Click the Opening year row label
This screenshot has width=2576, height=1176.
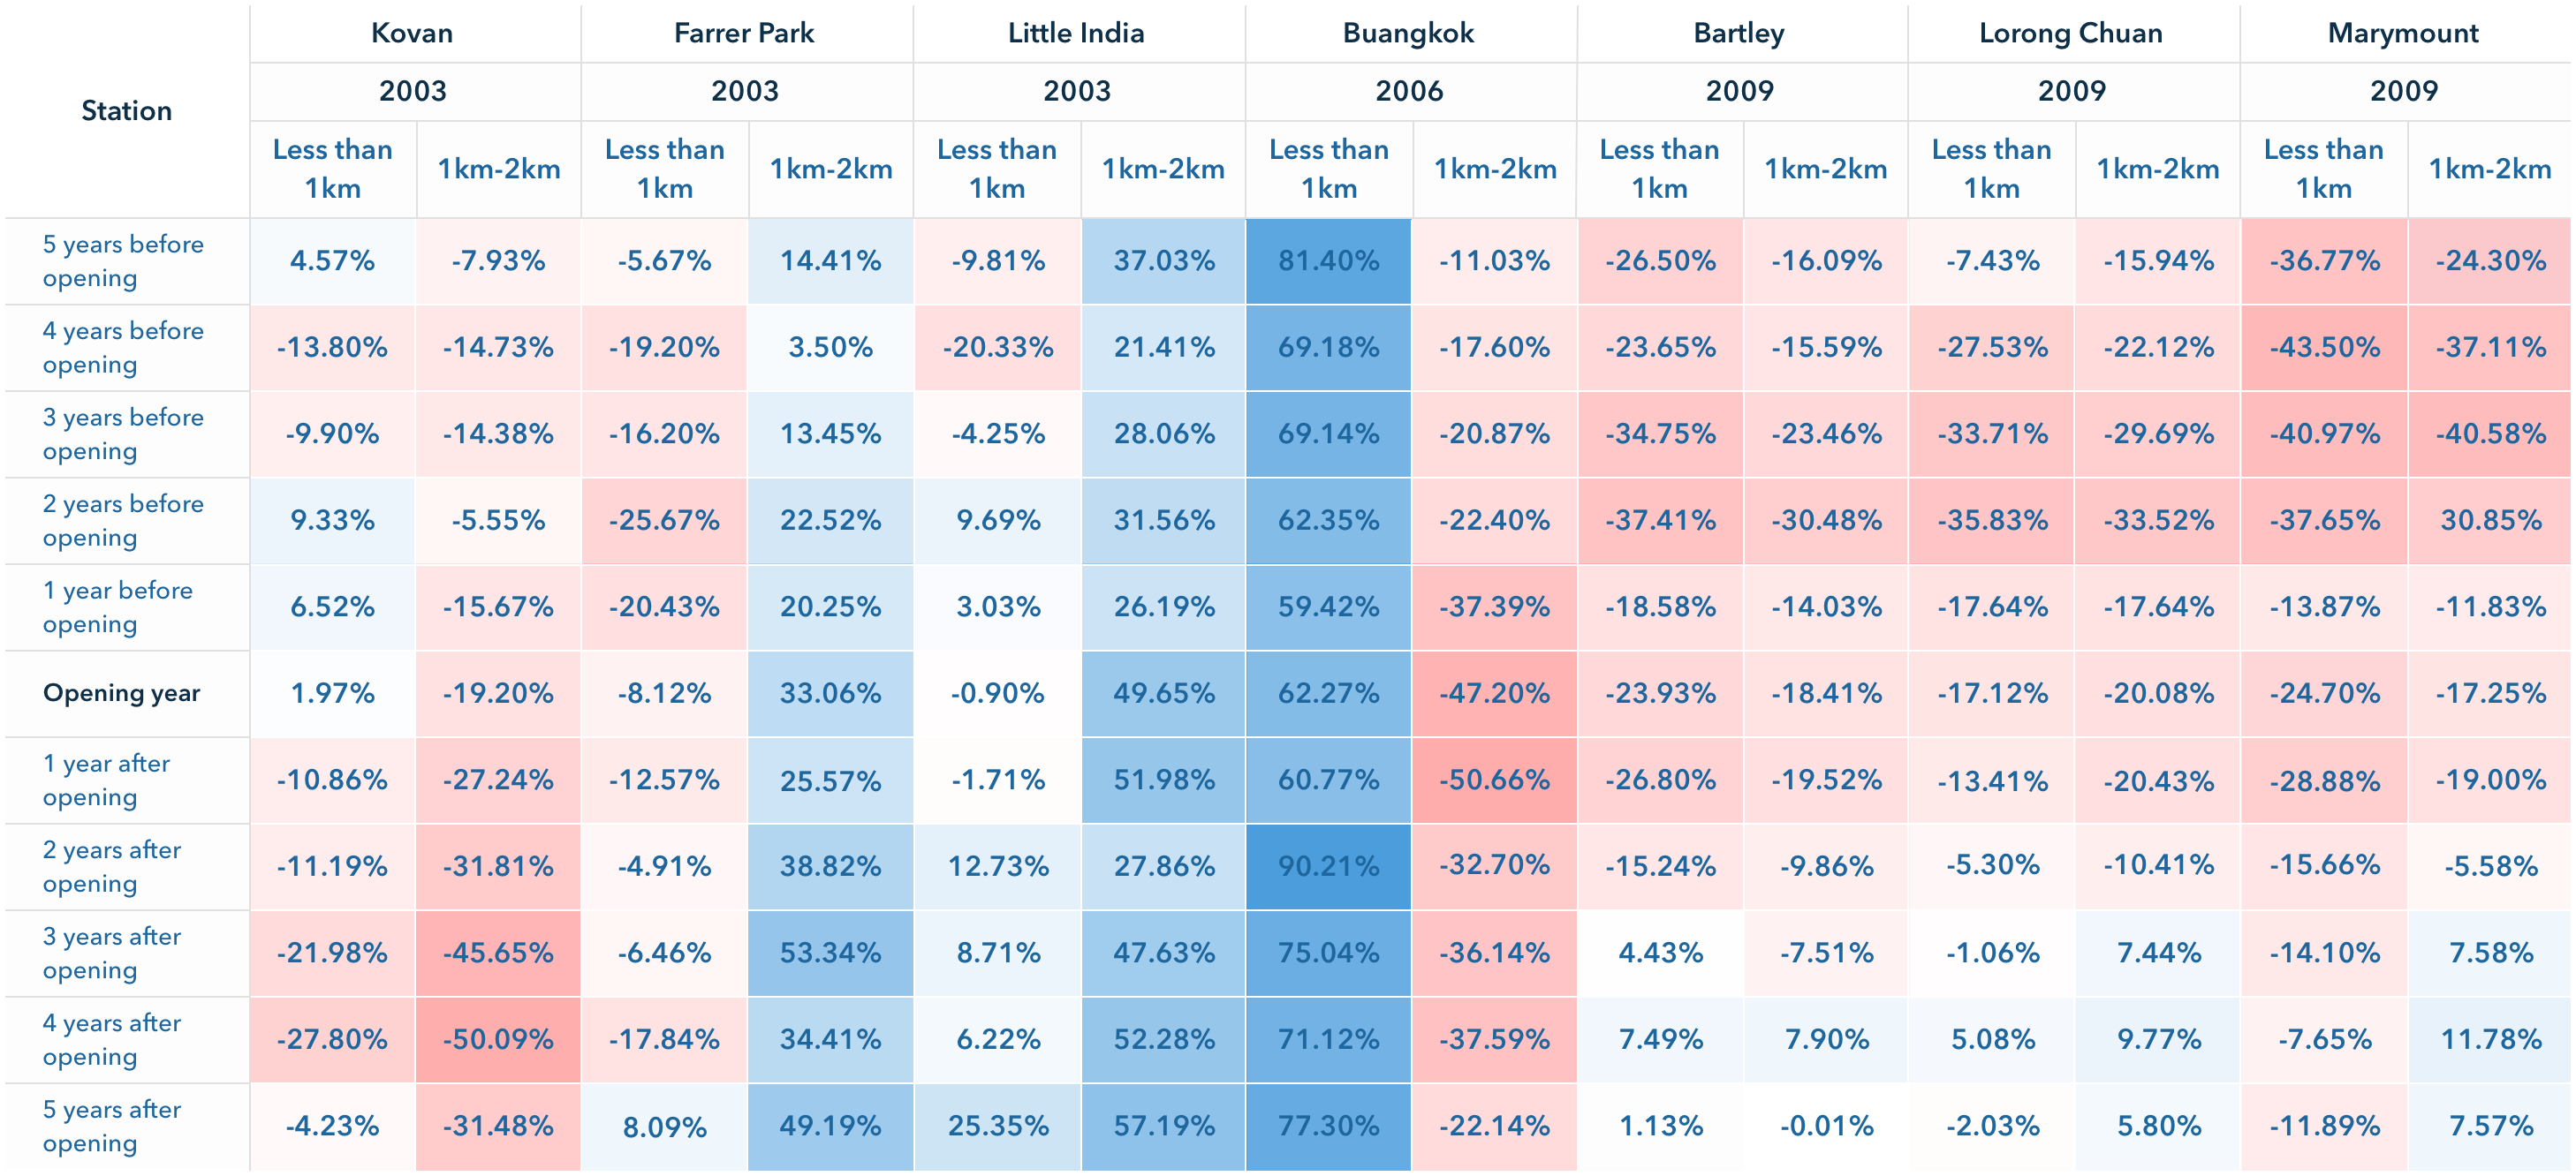point(121,693)
